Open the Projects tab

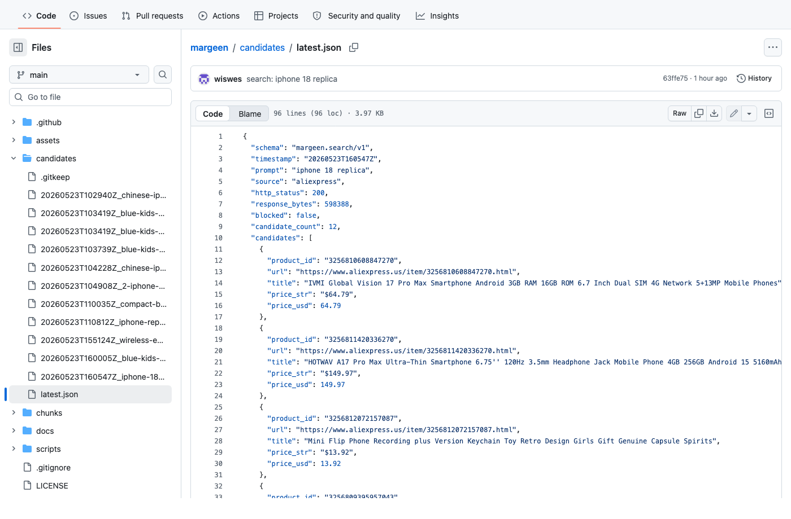pyautogui.click(x=276, y=16)
